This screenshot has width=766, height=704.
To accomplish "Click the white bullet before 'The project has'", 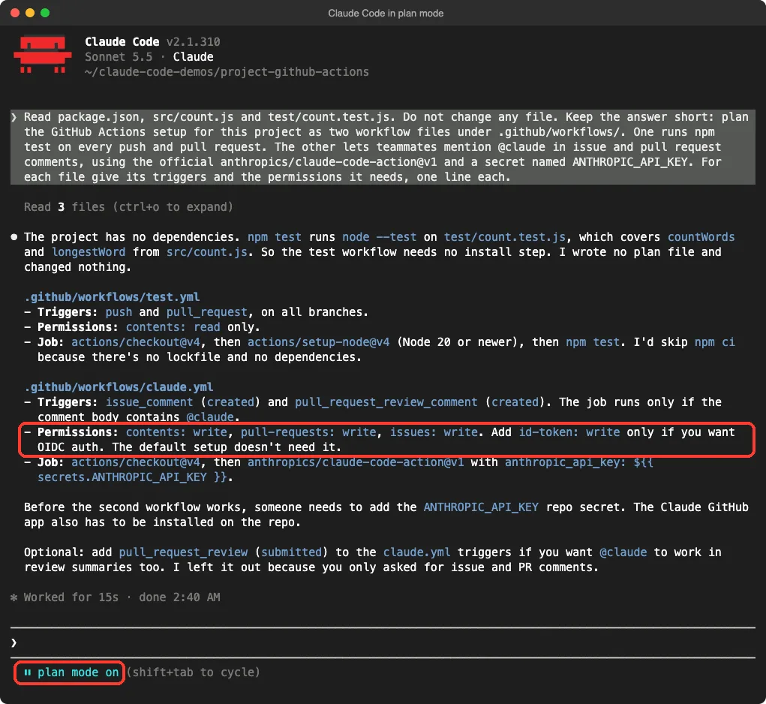I will click(14, 237).
